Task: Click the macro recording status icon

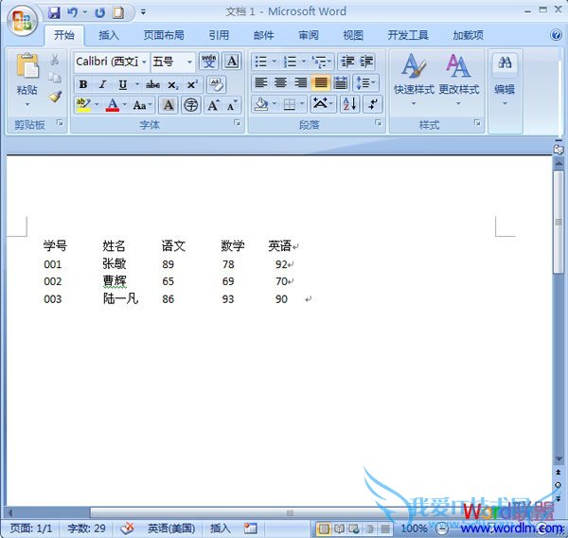Action: click(x=250, y=529)
